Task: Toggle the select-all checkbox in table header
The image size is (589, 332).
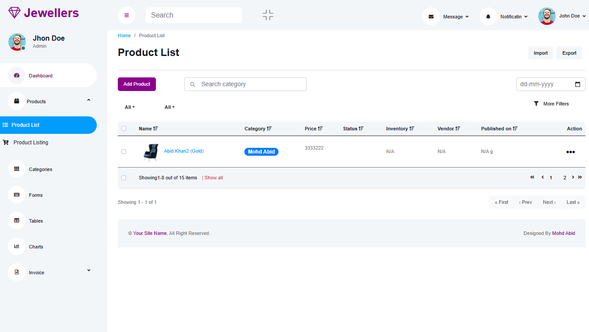Action: point(123,129)
